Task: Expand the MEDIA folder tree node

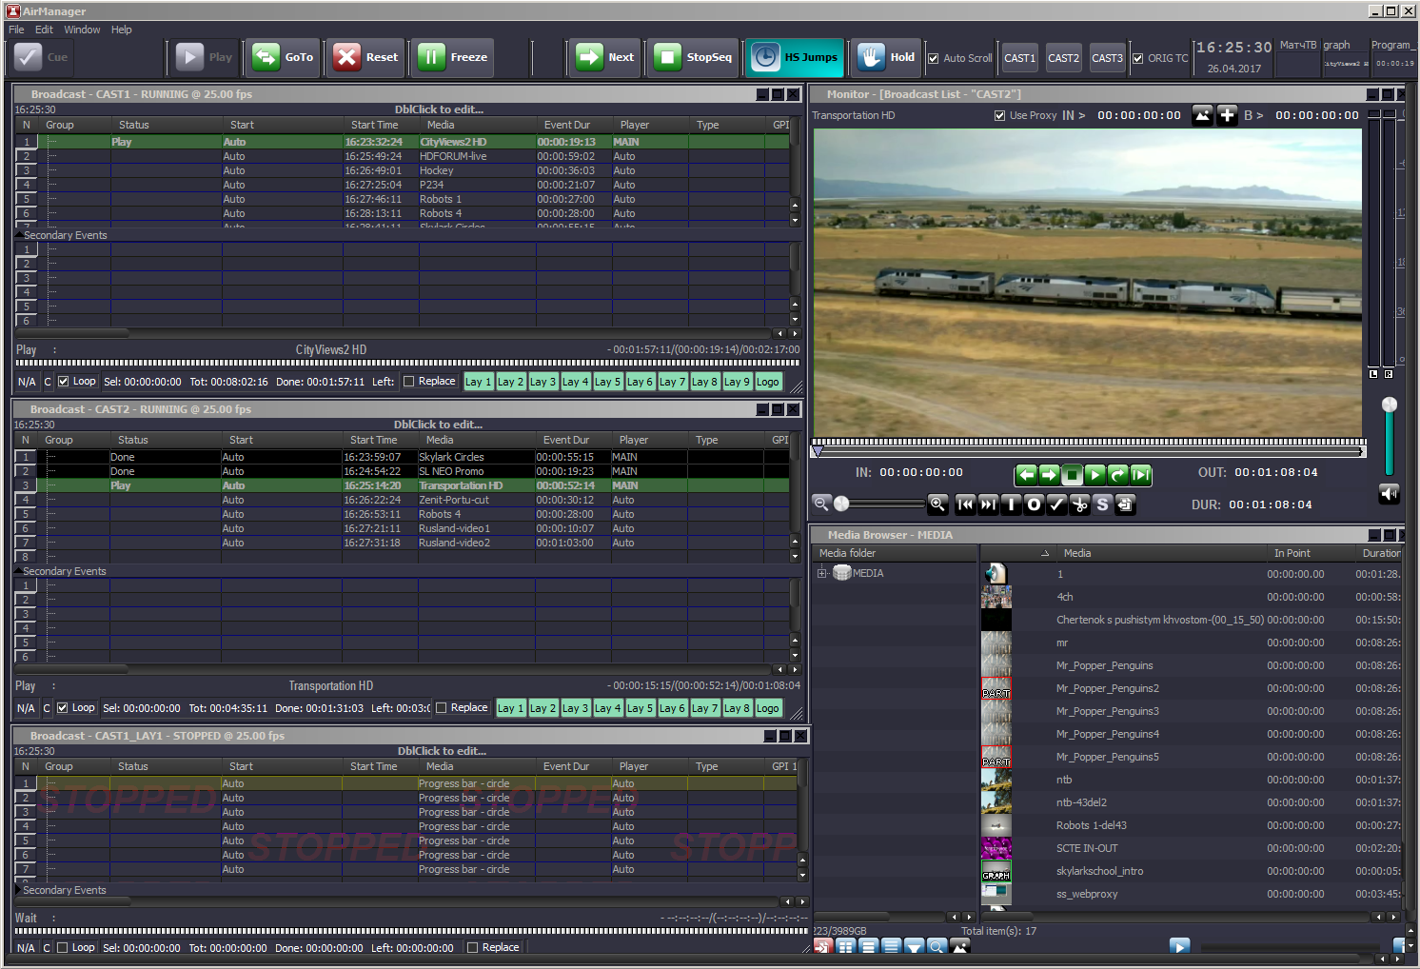Action: 822,573
